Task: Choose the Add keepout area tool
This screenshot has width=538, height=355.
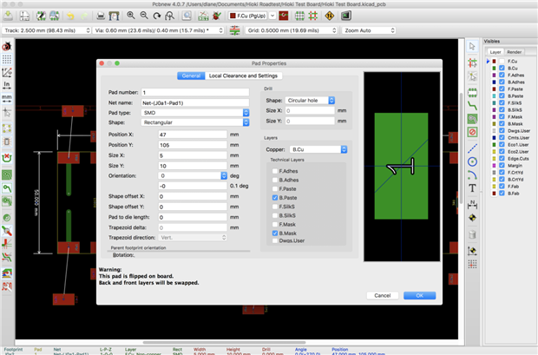Action: pyautogui.click(x=473, y=132)
